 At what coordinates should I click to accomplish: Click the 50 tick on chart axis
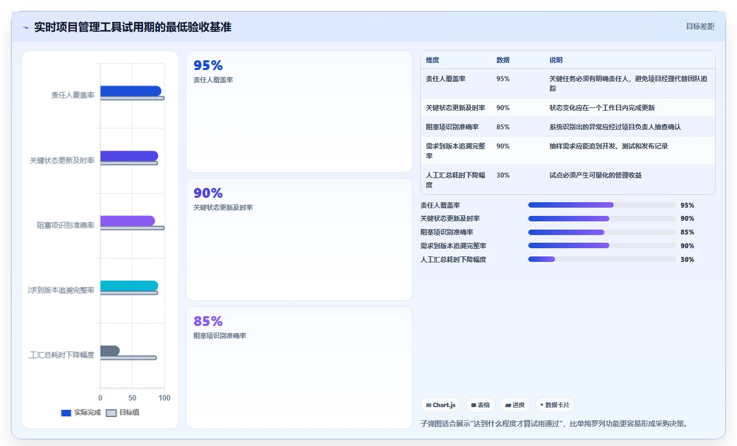(x=132, y=398)
